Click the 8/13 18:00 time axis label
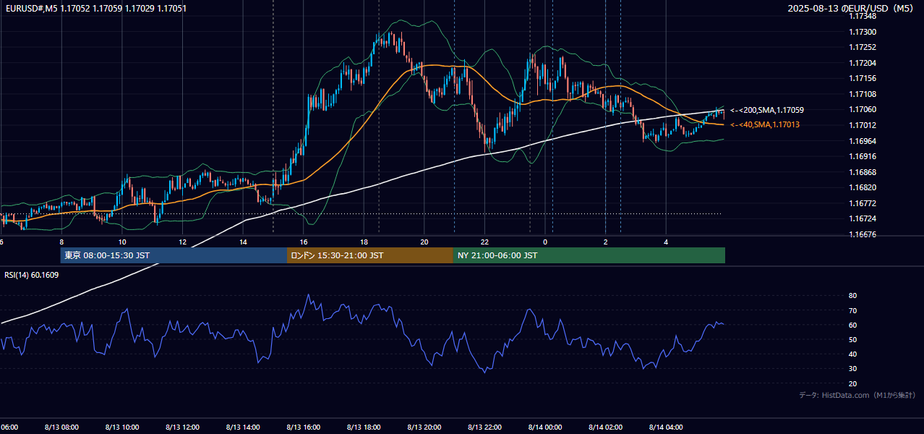The image size is (924, 434). 364,427
